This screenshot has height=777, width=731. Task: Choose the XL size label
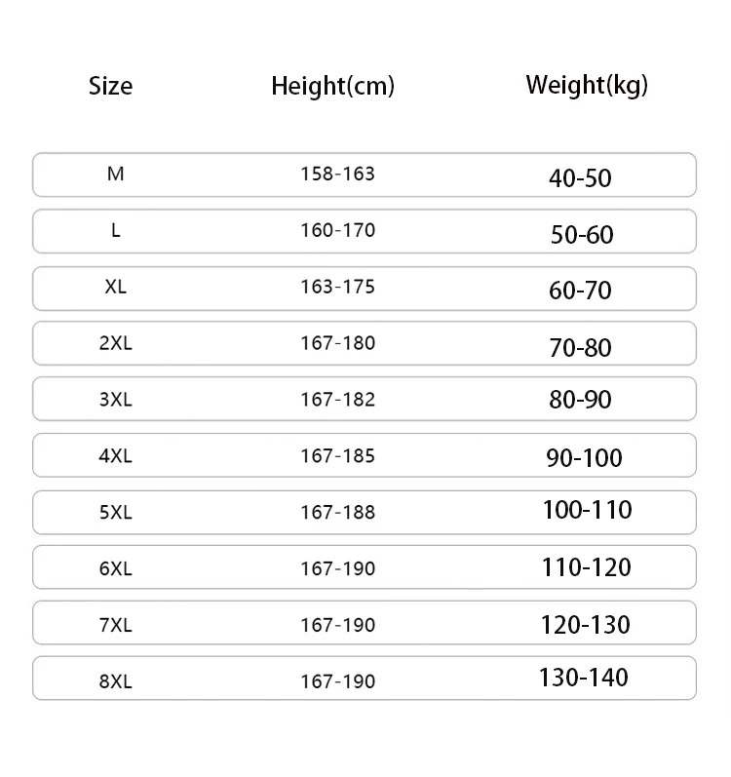(115, 287)
